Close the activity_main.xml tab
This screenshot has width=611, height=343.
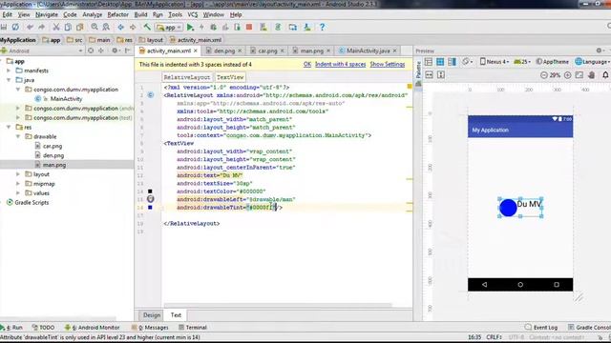point(196,50)
